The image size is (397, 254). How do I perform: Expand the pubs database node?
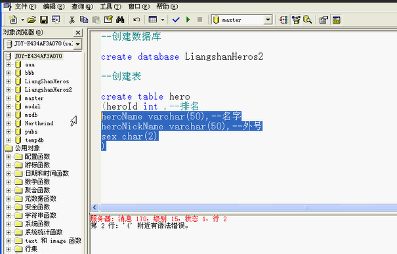pos(9,132)
